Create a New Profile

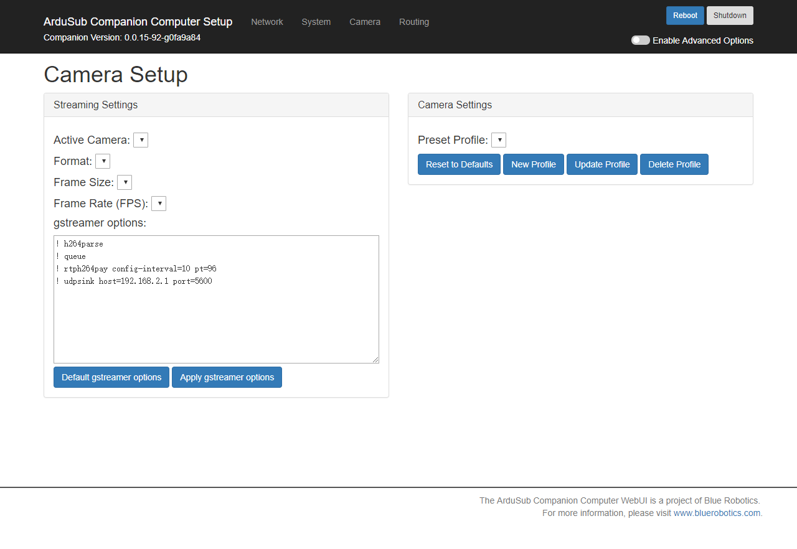[x=534, y=164]
